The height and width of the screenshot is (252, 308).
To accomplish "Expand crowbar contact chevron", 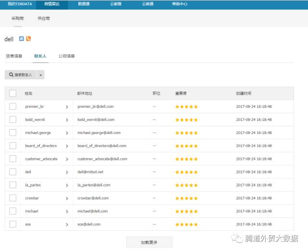I will pyautogui.click(x=67, y=199).
